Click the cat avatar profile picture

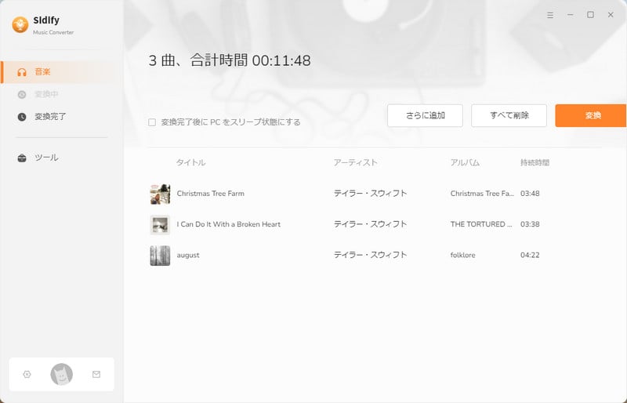click(x=62, y=374)
